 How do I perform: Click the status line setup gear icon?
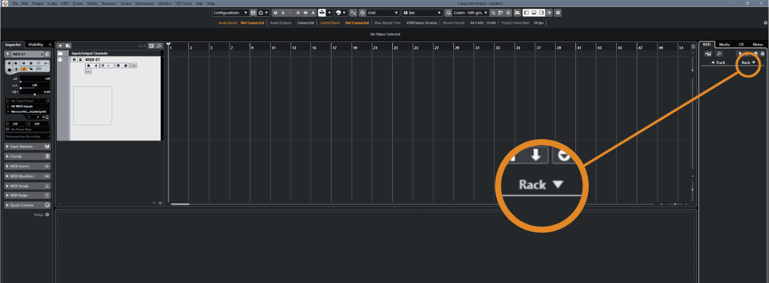coord(765,22)
